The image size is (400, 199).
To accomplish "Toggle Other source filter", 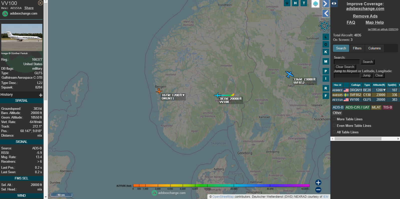I will pos(337,113).
